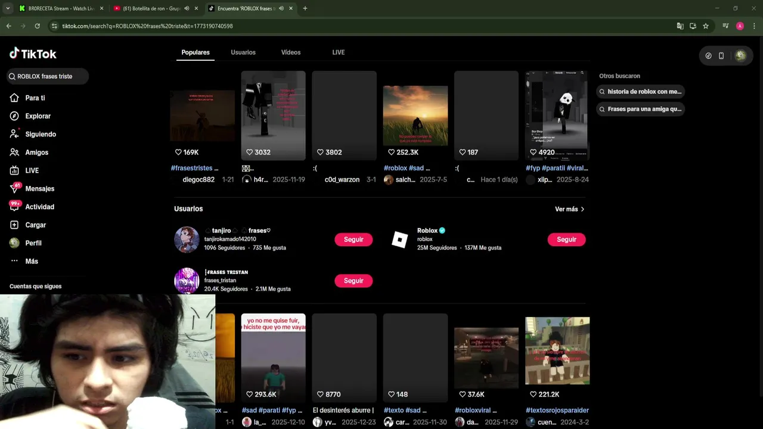Open Siguiendo in the sidebar

(40, 134)
